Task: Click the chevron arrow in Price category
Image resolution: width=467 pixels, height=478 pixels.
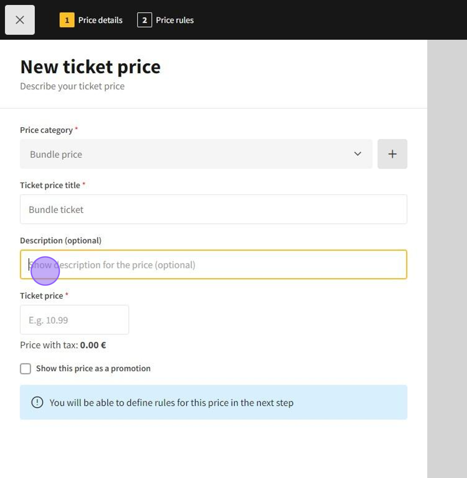Action: tap(358, 154)
